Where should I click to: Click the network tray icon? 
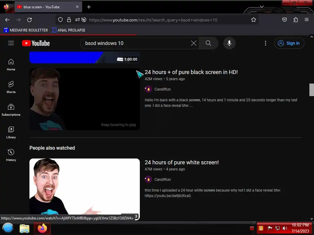tap(277, 228)
